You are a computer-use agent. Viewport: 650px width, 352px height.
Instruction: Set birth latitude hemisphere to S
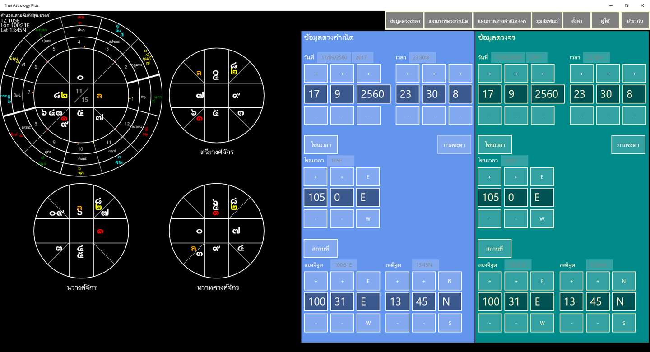450,323
